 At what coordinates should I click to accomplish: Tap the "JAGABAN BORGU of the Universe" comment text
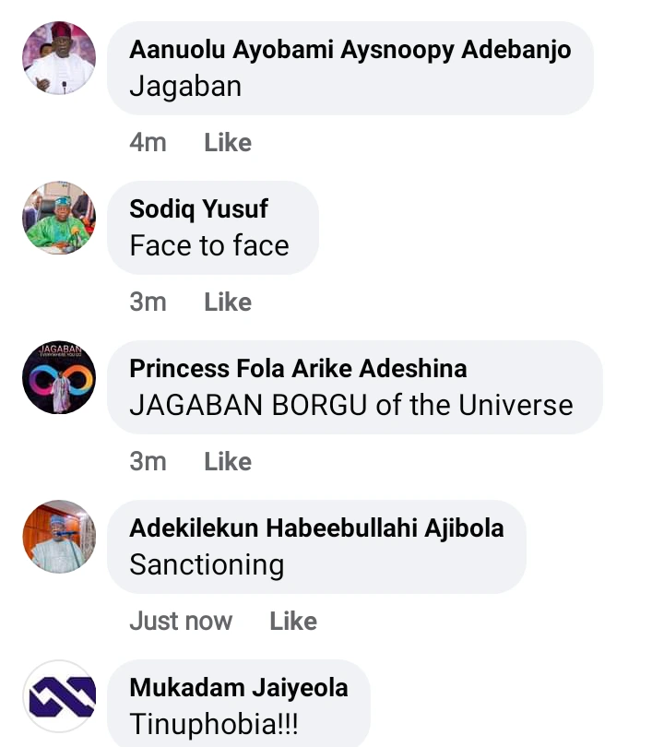coord(350,406)
